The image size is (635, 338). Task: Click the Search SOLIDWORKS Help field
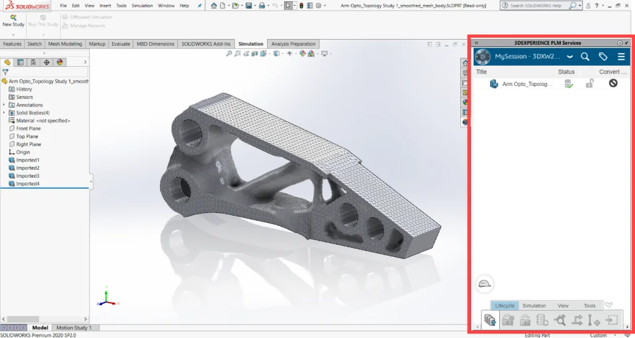[536, 6]
